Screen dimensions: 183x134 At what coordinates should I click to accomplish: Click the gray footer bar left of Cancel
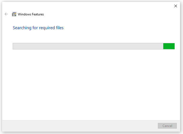81,126
